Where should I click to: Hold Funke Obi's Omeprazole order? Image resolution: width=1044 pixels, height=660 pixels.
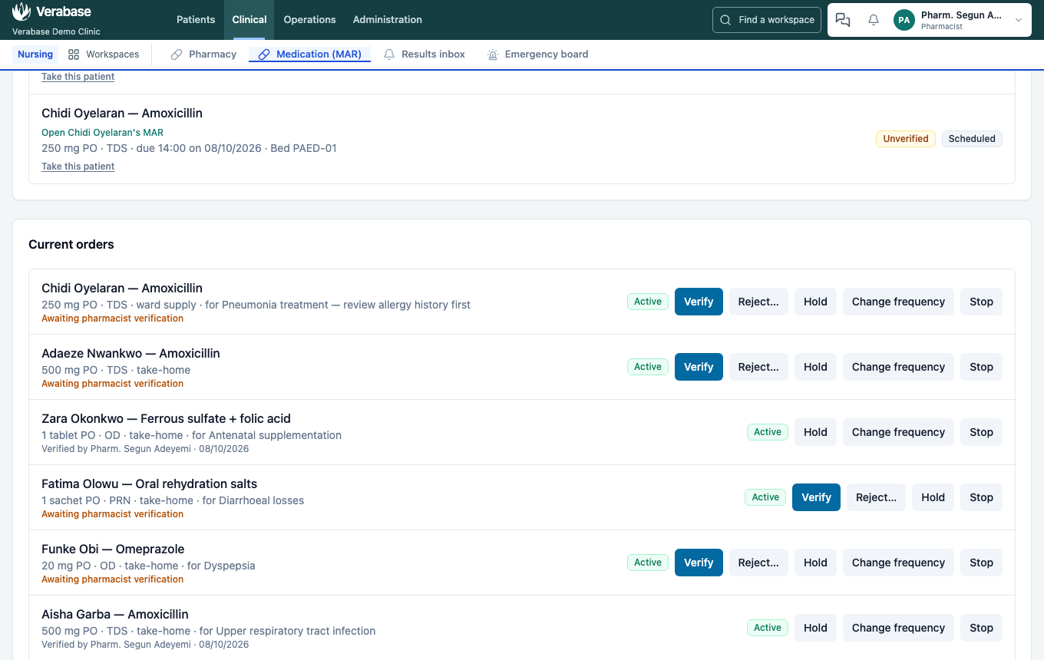coord(815,563)
